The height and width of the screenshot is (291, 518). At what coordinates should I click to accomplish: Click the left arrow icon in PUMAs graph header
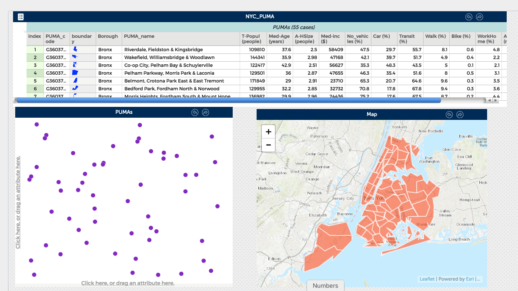(x=194, y=112)
